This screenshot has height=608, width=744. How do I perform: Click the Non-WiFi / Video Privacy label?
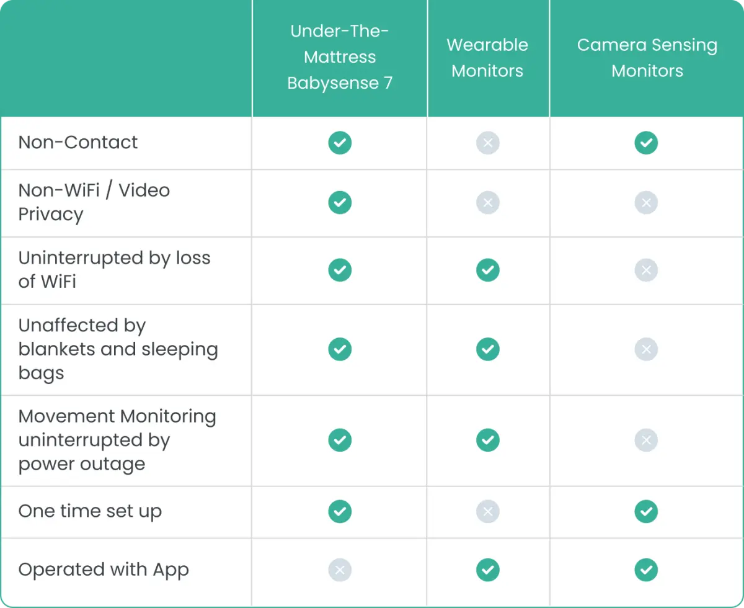pyautogui.click(x=94, y=202)
